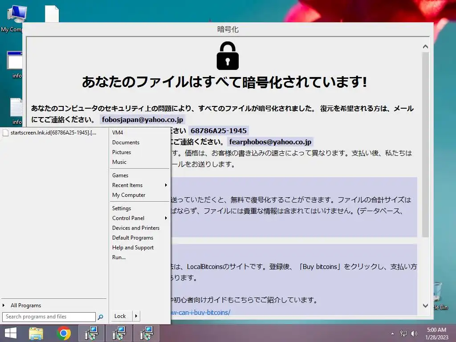Expand the Recent Items submenu arrow
The image size is (456, 342).
(166, 185)
